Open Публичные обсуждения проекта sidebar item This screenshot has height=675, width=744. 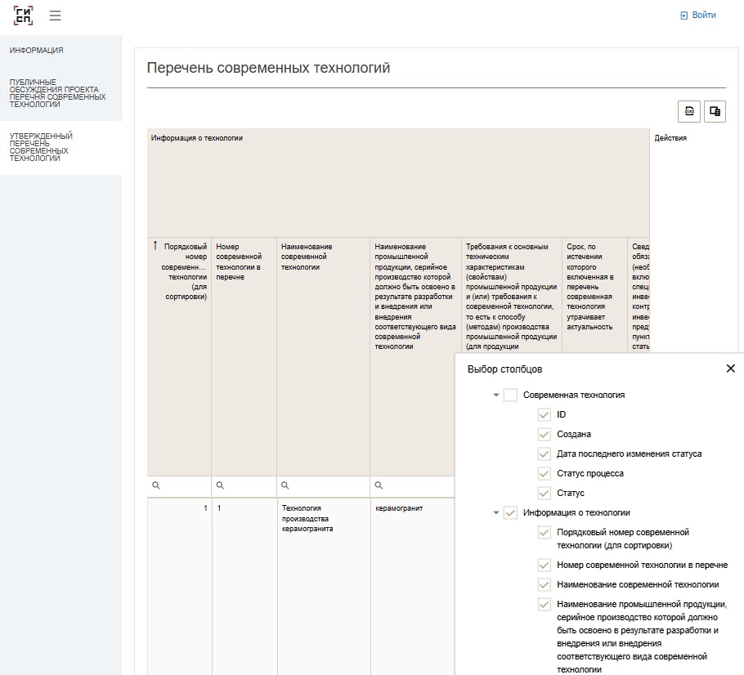[x=57, y=93]
